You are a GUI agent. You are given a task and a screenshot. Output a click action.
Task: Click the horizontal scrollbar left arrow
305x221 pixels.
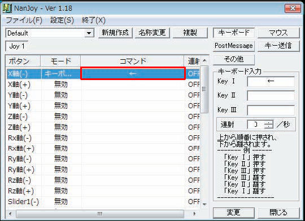click(10, 214)
